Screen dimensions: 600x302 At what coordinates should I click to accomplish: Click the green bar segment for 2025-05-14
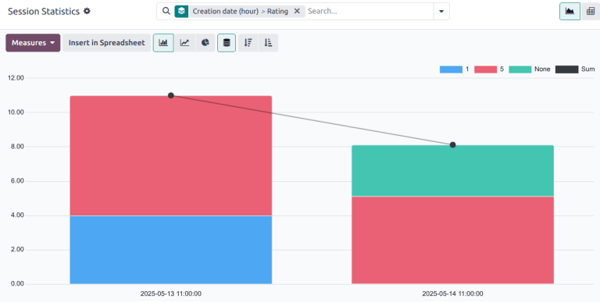pos(452,171)
